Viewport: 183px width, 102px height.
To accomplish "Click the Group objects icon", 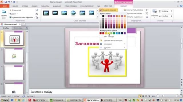I will pyautogui.click(x=147, y=13).
